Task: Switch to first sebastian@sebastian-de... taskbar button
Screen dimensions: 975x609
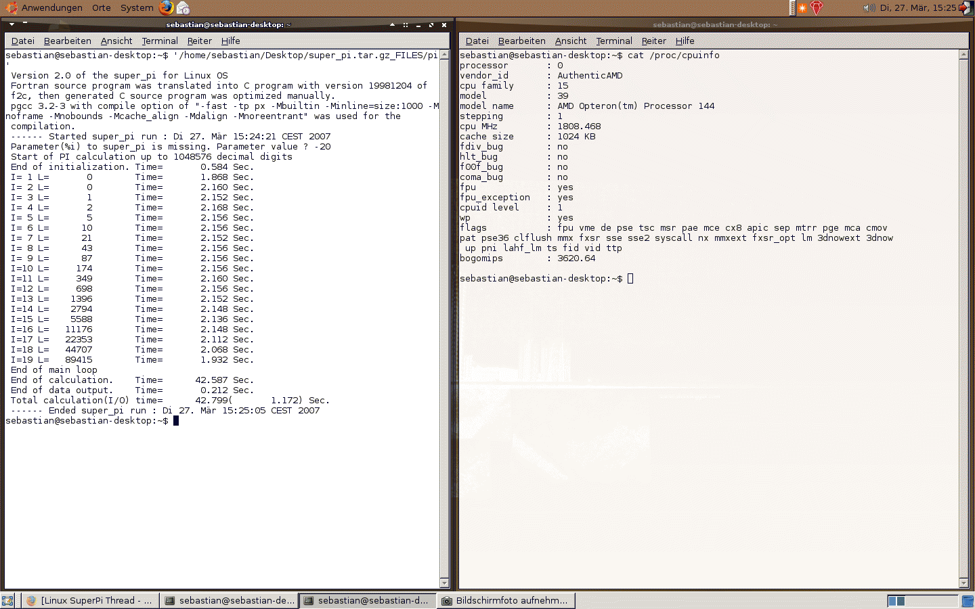Action: point(230,600)
